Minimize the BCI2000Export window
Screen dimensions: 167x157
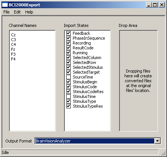[x=149, y=5]
